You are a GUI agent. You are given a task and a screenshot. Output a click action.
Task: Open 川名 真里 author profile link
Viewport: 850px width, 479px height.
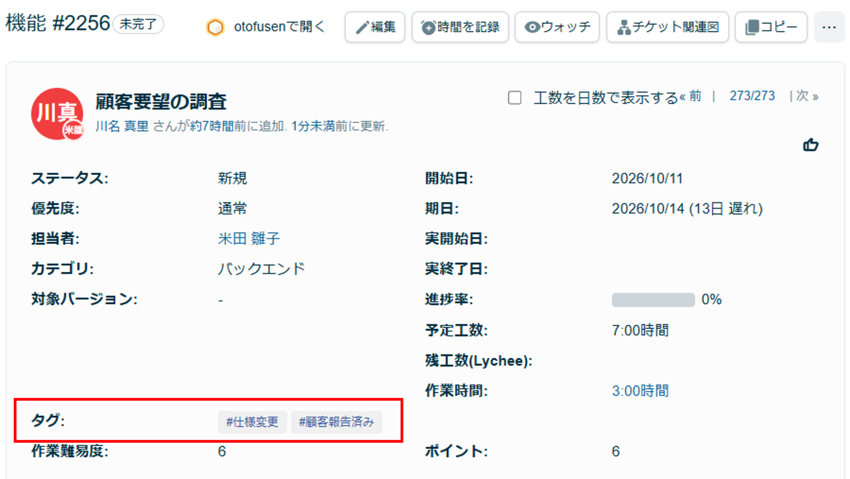[122, 126]
